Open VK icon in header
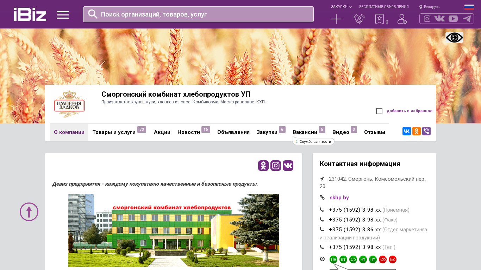The width and height of the screenshot is (481, 270). tap(439, 19)
